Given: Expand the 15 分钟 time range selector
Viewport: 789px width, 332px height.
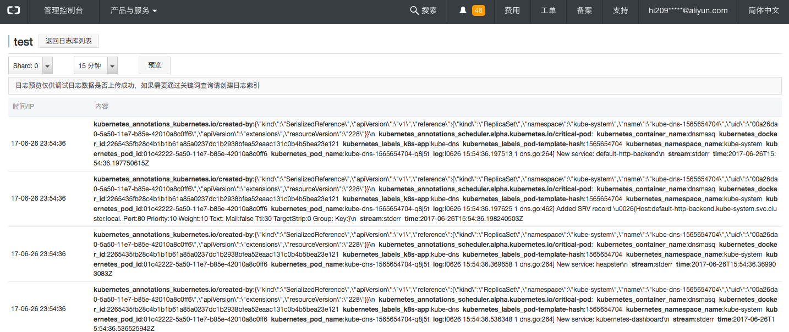Looking at the screenshot, I should coord(96,65).
